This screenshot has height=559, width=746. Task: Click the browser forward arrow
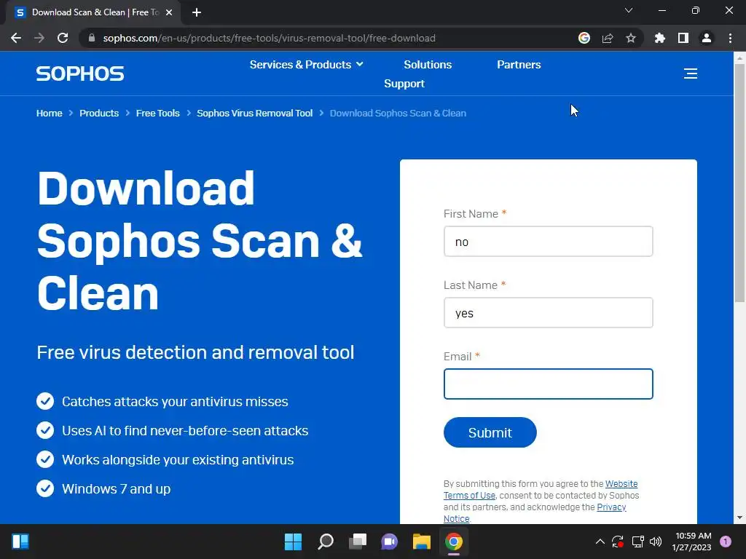(39, 38)
